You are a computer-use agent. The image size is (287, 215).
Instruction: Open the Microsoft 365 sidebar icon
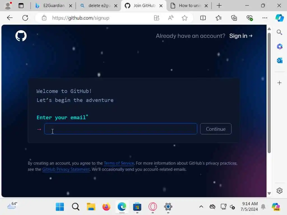[279, 46]
